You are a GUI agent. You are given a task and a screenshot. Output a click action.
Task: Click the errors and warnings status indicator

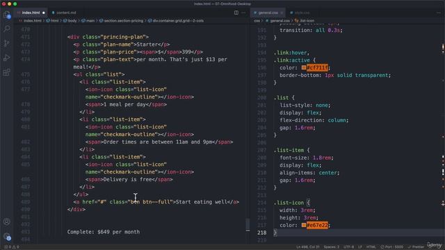click(x=12, y=247)
